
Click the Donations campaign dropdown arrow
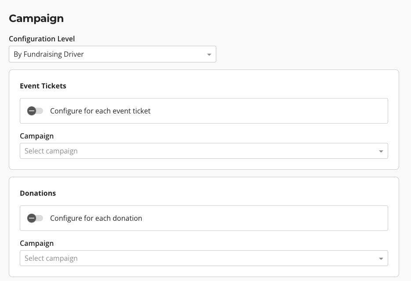click(381, 258)
